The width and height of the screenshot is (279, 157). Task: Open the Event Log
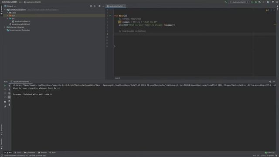(270, 153)
